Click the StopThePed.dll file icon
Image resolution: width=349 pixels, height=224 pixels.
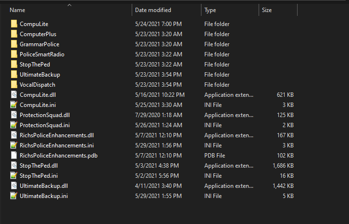pyautogui.click(x=14, y=166)
